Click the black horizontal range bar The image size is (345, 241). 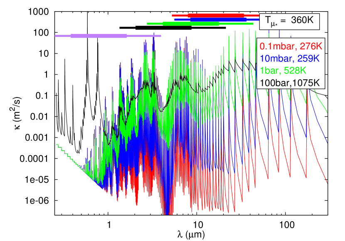[x=173, y=28]
